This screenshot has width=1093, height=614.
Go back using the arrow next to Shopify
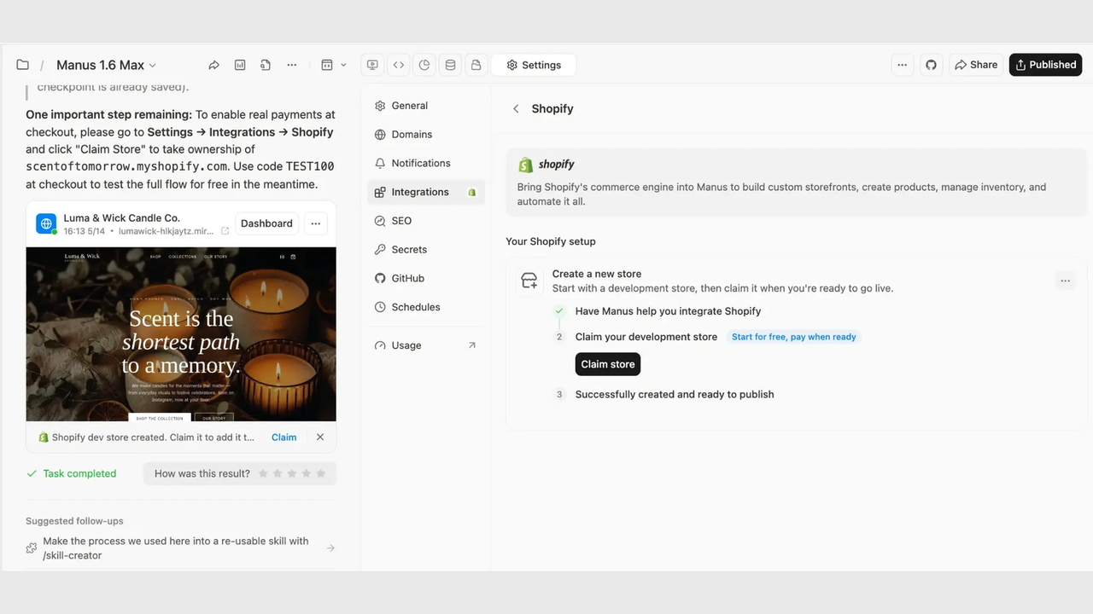pos(516,109)
